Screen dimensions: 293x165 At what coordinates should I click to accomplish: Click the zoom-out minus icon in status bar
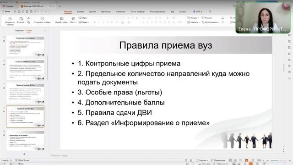click(x=267, y=160)
